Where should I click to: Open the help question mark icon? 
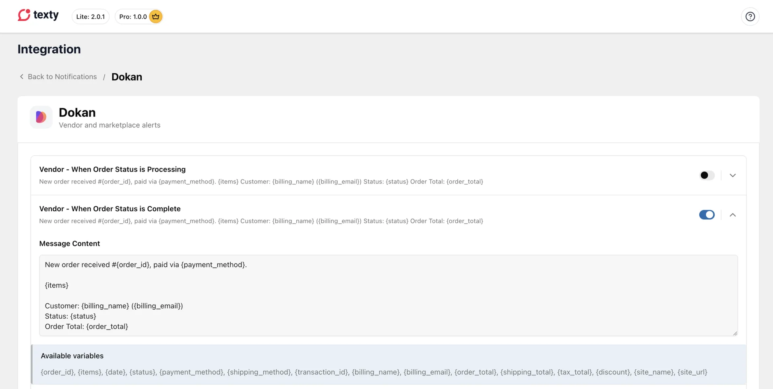750,16
